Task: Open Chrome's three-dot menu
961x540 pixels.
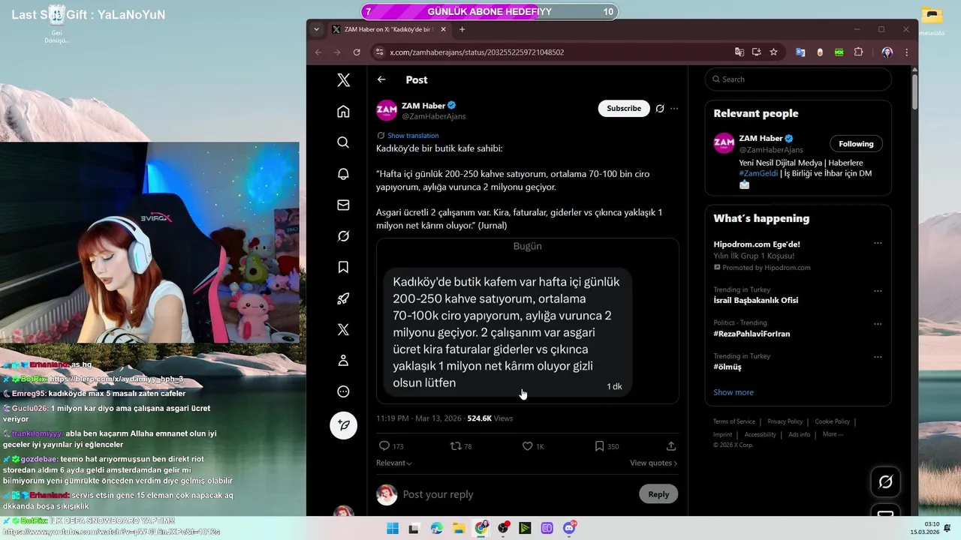Action: click(907, 52)
